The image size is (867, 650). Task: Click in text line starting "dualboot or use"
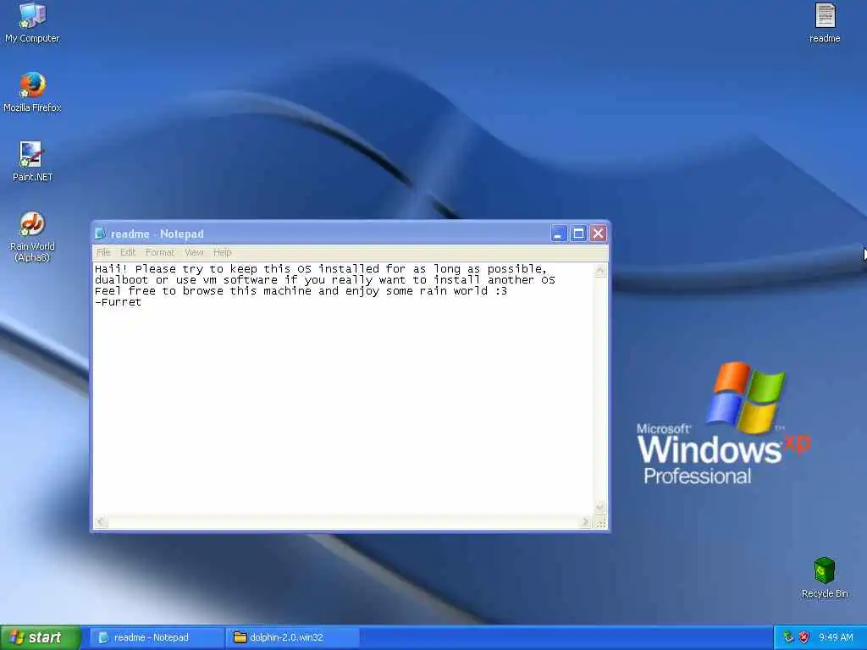pyautogui.click(x=324, y=280)
